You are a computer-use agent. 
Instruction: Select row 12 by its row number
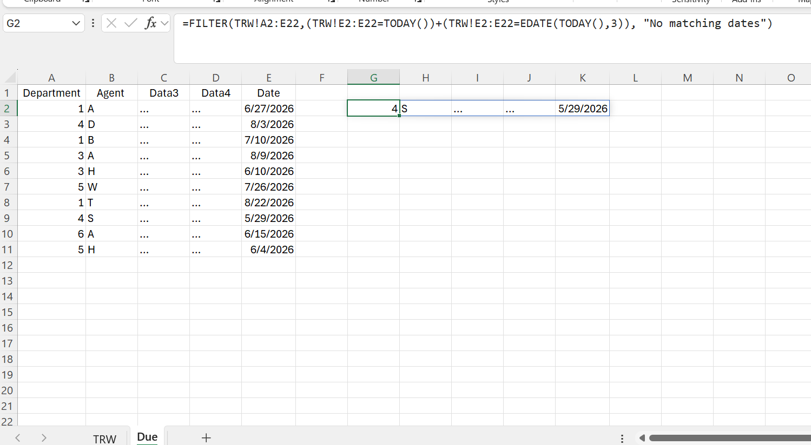(x=8, y=265)
